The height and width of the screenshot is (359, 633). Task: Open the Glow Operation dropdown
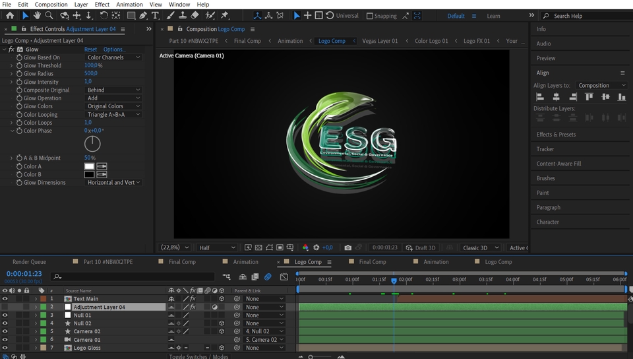[113, 98]
